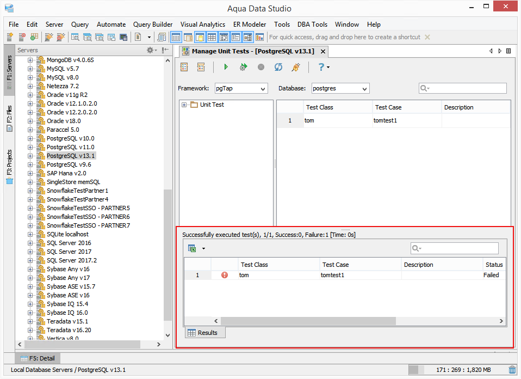Click the gray stop execution icon
The image size is (521, 379).
[261, 67]
